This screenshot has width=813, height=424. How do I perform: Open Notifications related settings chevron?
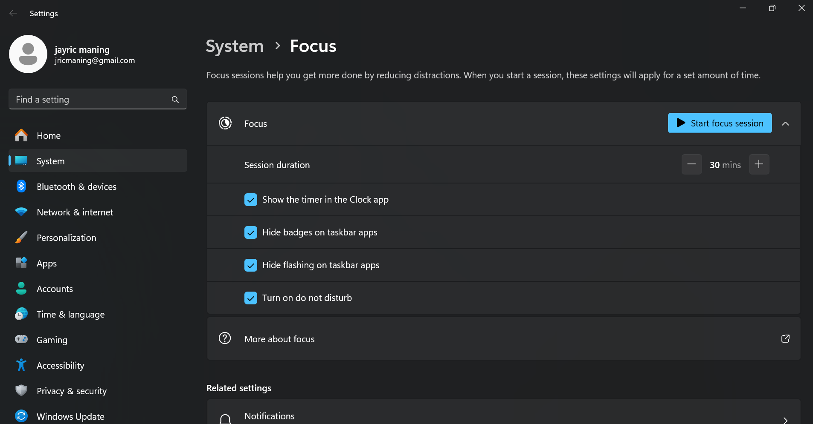[785, 420]
